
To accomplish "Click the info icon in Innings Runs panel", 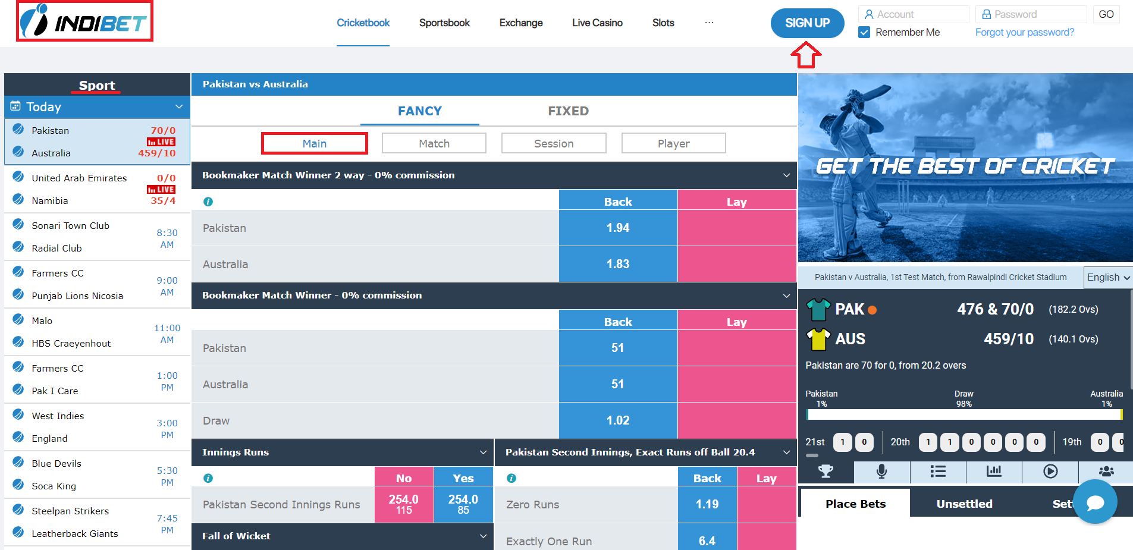I will pyautogui.click(x=208, y=478).
